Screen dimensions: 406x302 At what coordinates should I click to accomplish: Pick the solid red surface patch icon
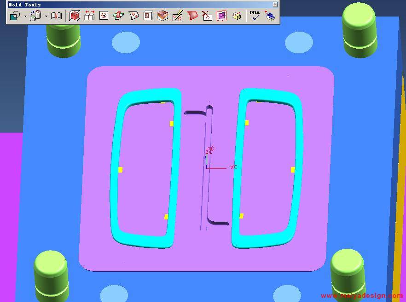pos(192,16)
